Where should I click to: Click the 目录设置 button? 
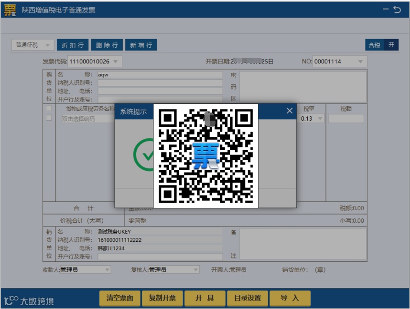coord(248,298)
